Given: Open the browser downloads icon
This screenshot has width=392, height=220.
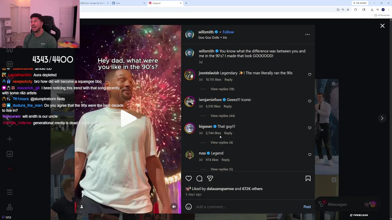Looking at the screenshot, I should tap(372, 9).
